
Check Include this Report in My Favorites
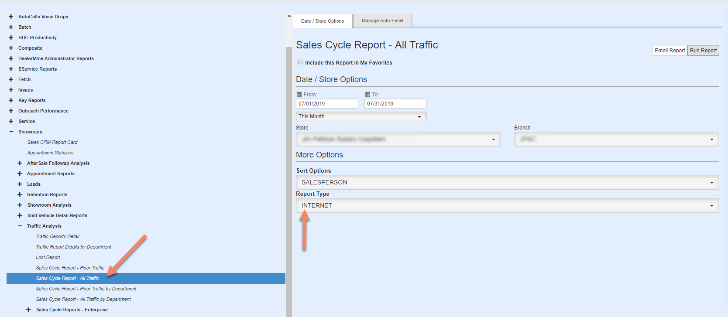click(301, 62)
